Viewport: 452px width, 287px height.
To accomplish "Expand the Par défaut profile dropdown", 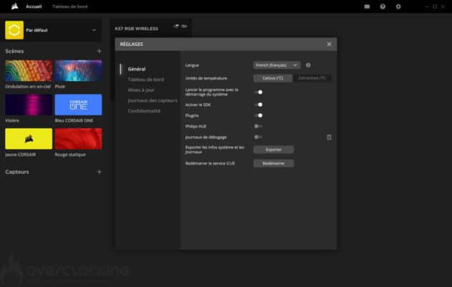I will click(94, 30).
